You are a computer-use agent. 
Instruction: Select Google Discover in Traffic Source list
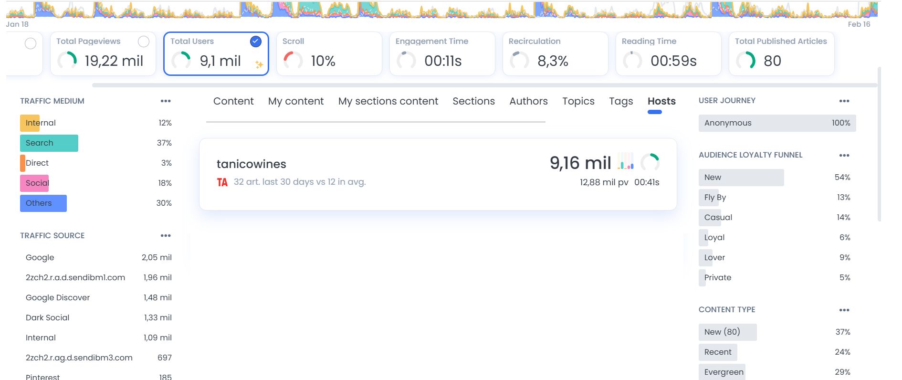click(x=58, y=297)
